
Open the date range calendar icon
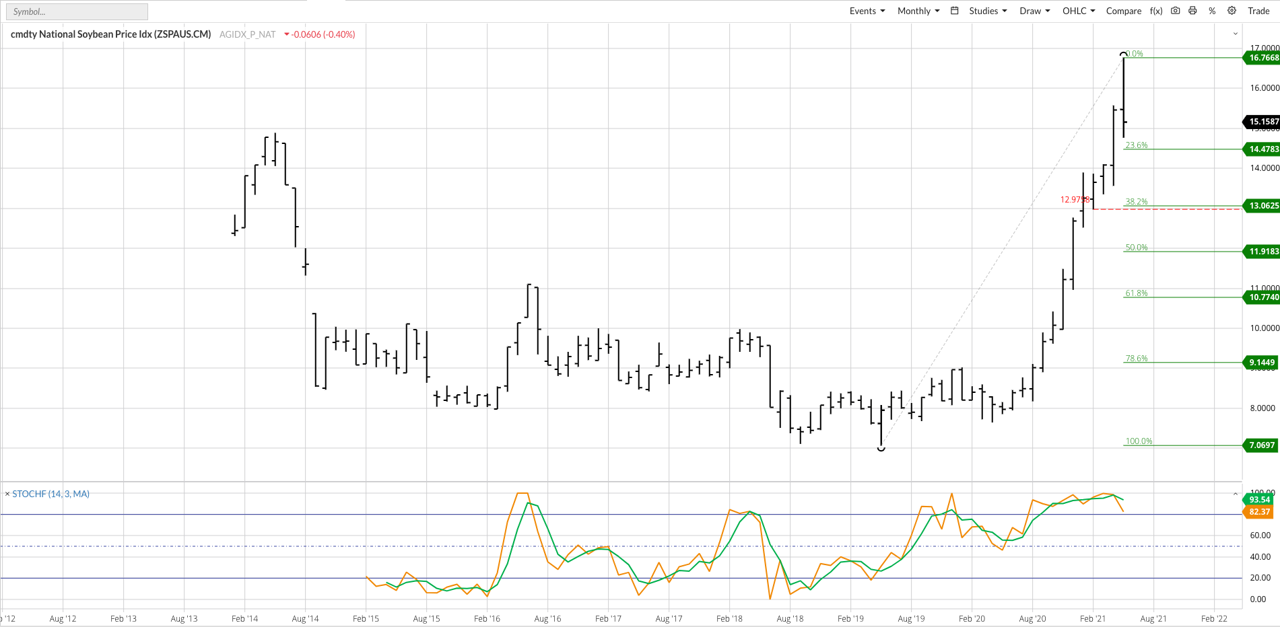coord(954,11)
